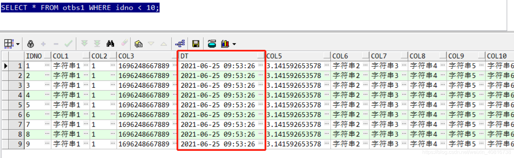Viewport: 514px width, 158px height.
Task: Open ellipsis editor for COL5 in row 6
Action: click(x=327, y=114)
